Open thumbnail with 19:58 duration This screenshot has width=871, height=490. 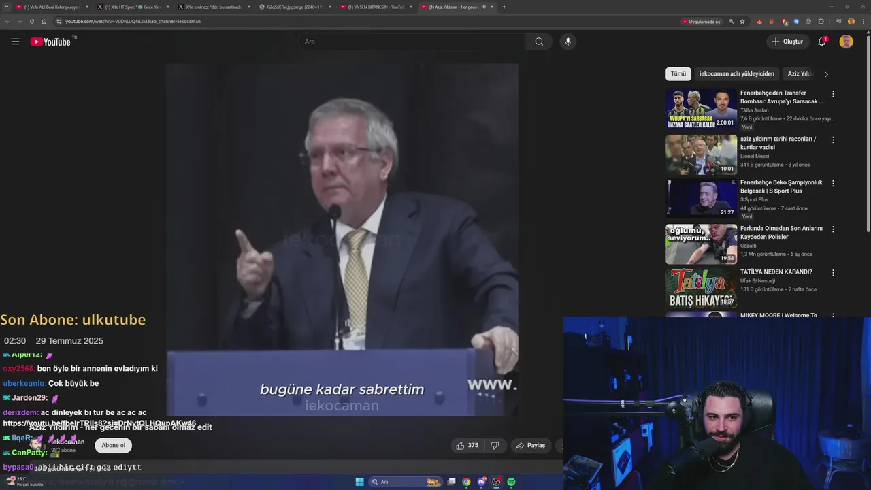tap(701, 244)
